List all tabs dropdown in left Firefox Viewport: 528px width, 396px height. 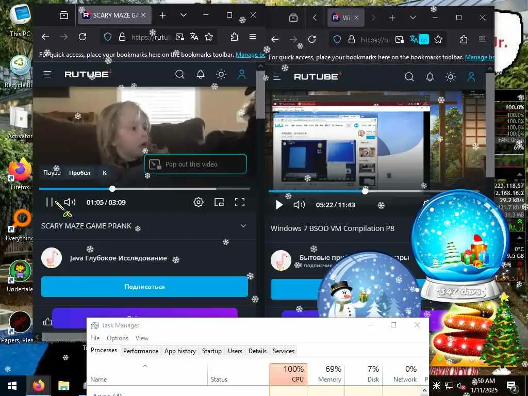tap(184, 15)
